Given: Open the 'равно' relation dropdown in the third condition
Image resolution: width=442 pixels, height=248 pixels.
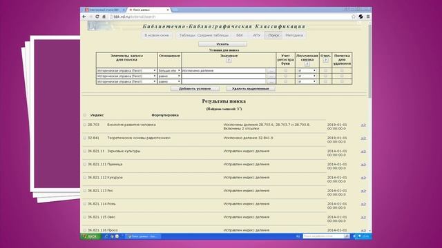Looking at the screenshot, I should pos(169,81).
